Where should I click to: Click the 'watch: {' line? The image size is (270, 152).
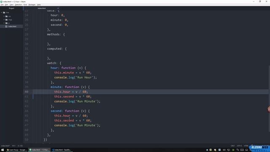(x=54, y=63)
